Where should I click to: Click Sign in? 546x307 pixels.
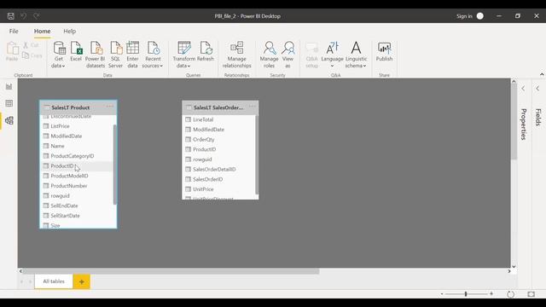[464, 16]
